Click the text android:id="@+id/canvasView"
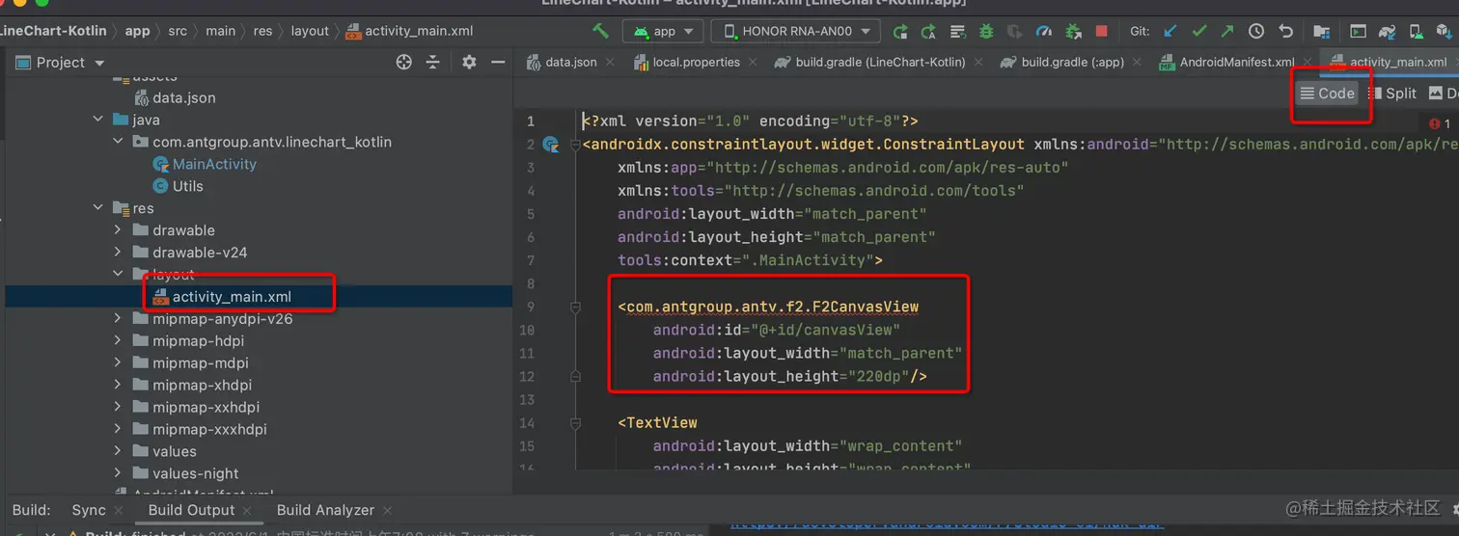The width and height of the screenshot is (1459, 536). (x=776, y=331)
